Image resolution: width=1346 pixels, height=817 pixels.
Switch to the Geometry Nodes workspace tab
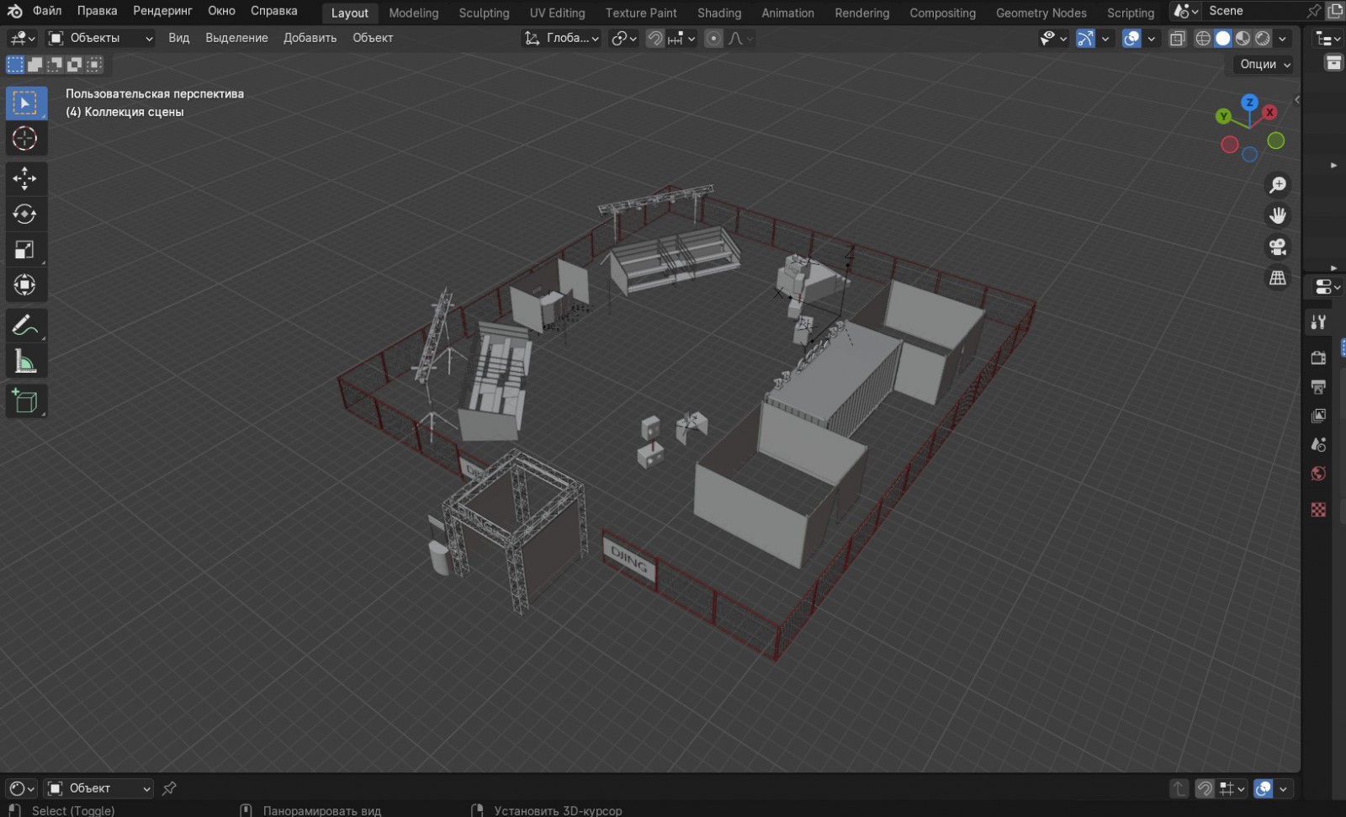[1041, 13]
